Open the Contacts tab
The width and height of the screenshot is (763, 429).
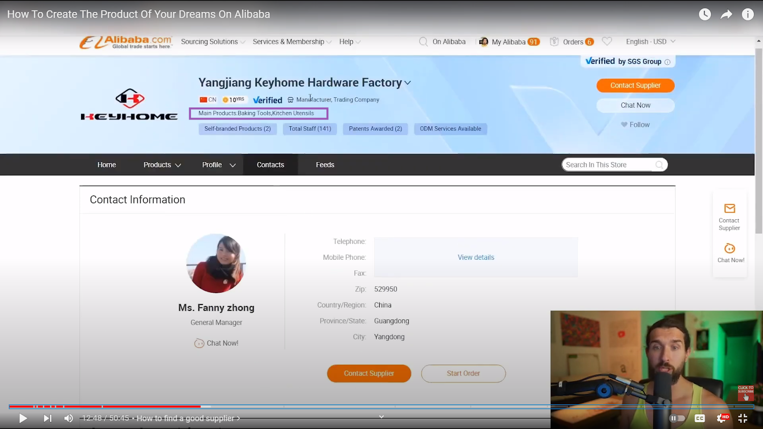(x=270, y=165)
